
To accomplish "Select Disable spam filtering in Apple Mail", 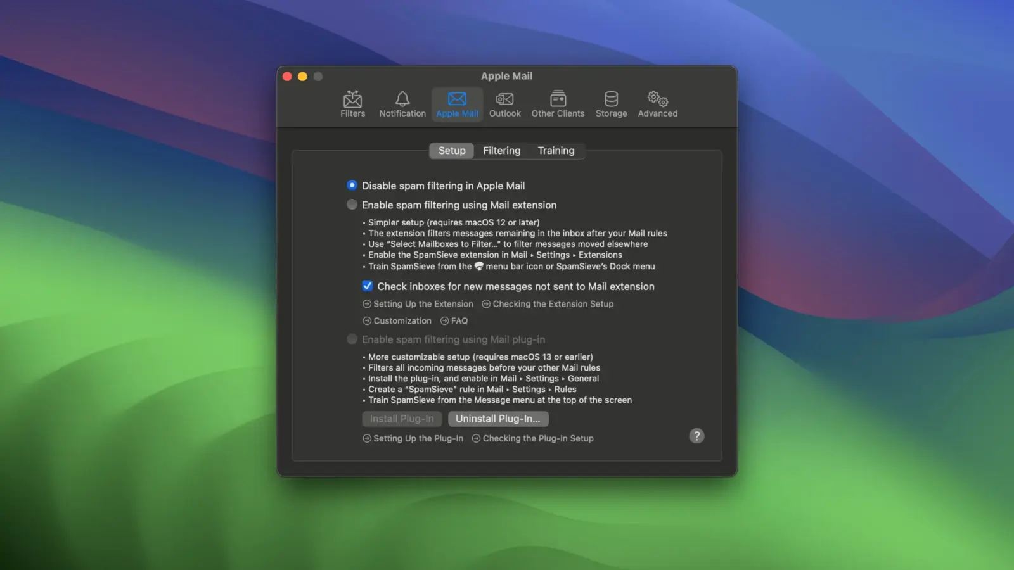I will point(352,186).
